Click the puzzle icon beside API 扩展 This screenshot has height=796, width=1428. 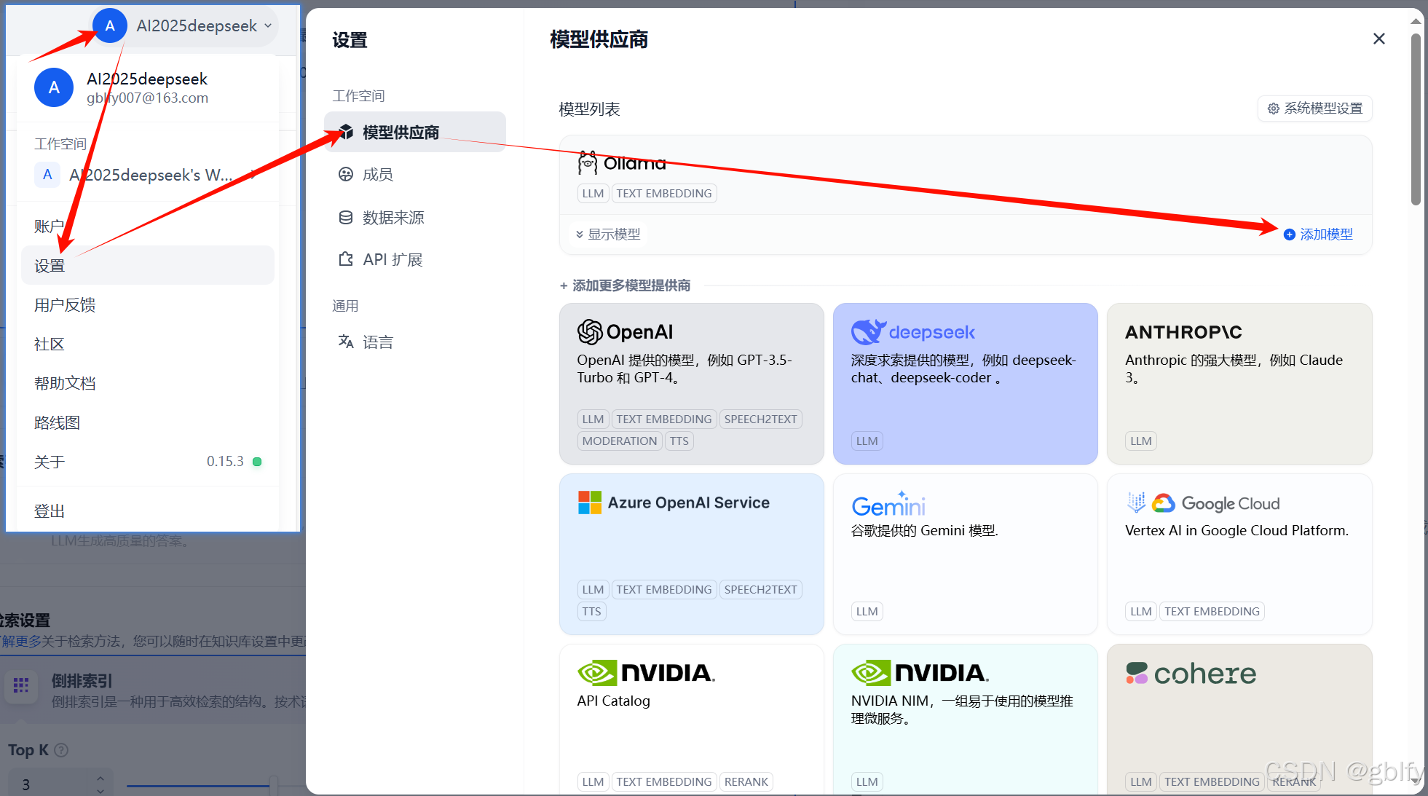346,259
